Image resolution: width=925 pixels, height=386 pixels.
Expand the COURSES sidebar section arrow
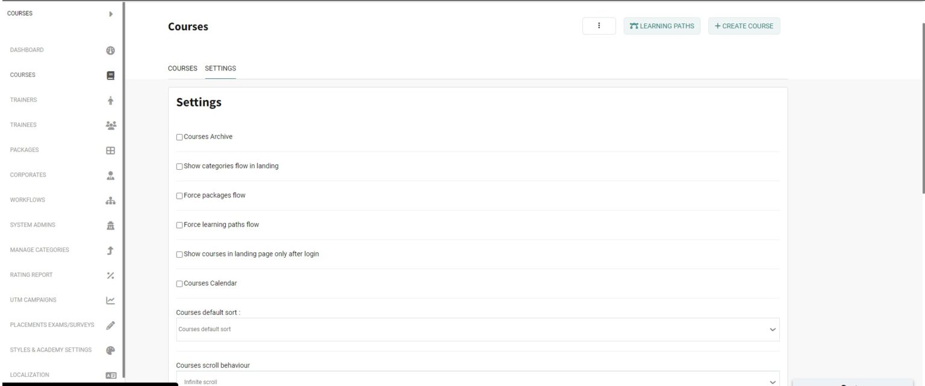(110, 13)
